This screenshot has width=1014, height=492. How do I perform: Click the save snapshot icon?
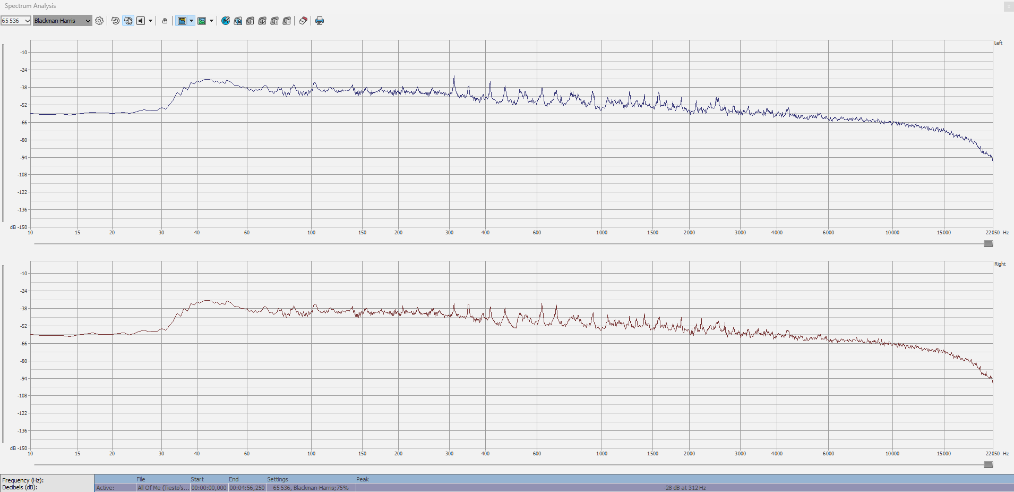238,21
